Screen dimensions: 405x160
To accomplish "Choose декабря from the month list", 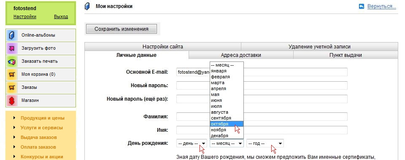I will coord(227,136).
